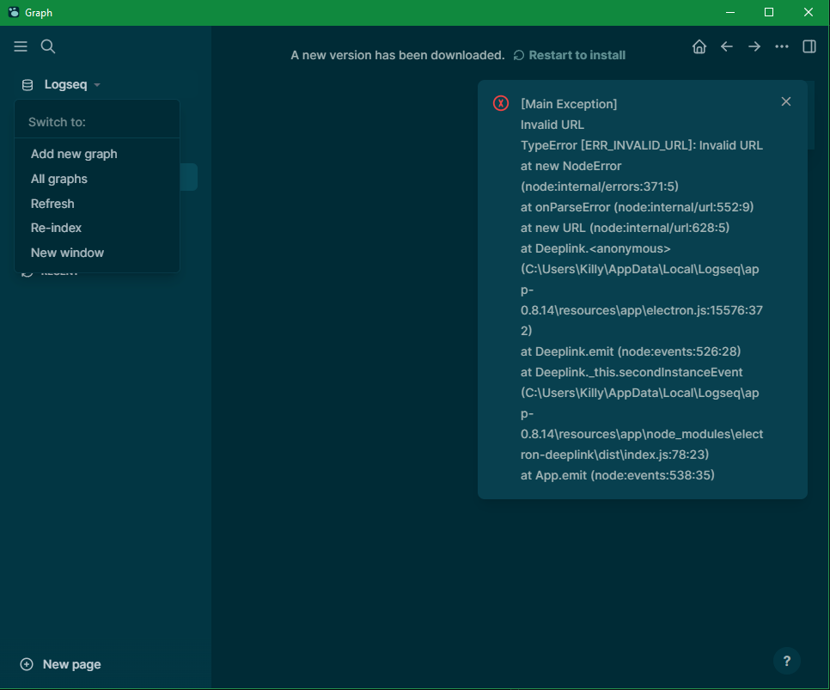Select Refresh from the graph menu
830x690 pixels.
[52, 204]
